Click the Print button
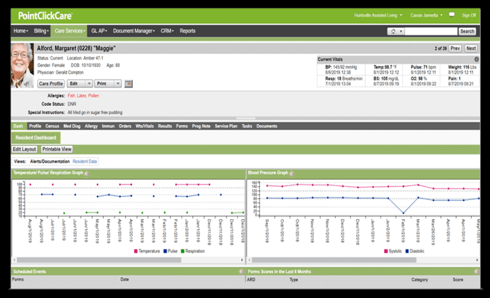Screen dimensions: 490x298 pos(104,84)
